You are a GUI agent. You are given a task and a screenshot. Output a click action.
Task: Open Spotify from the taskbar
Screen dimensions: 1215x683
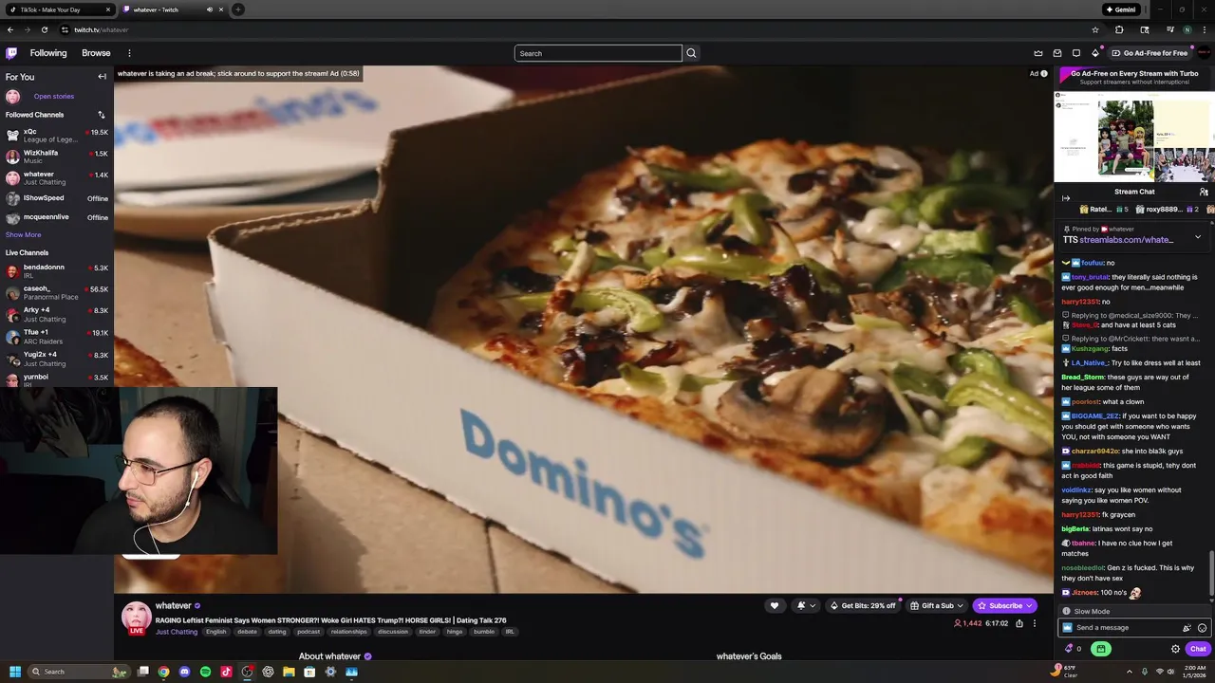pos(205,672)
